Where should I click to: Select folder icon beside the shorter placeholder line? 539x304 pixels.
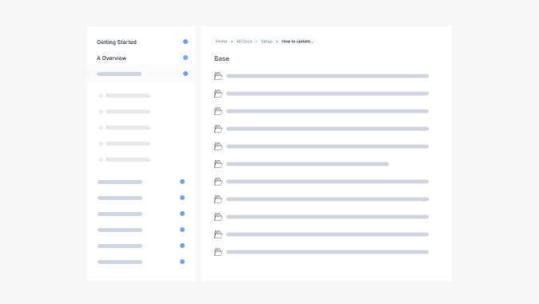coord(218,164)
